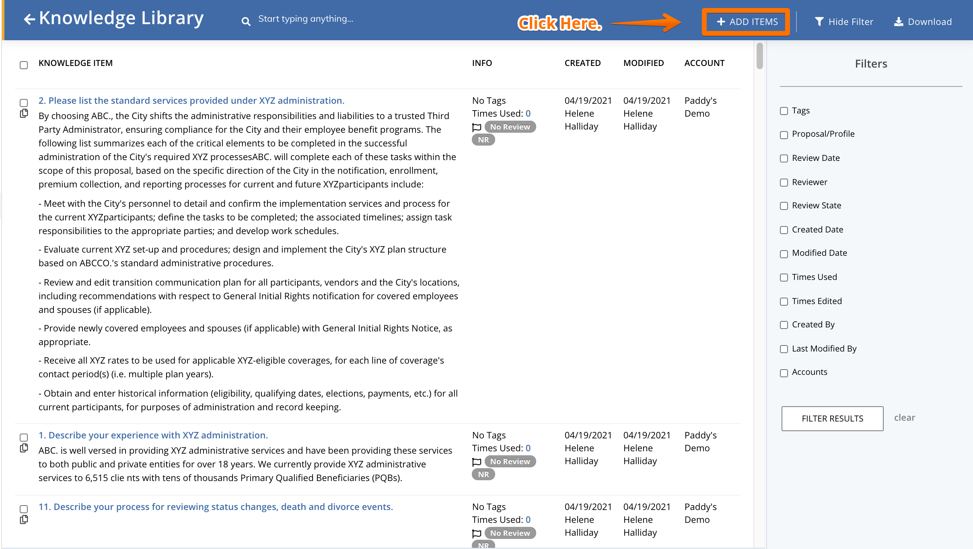Click the Hide Filter funnel icon

pos(819,22)
